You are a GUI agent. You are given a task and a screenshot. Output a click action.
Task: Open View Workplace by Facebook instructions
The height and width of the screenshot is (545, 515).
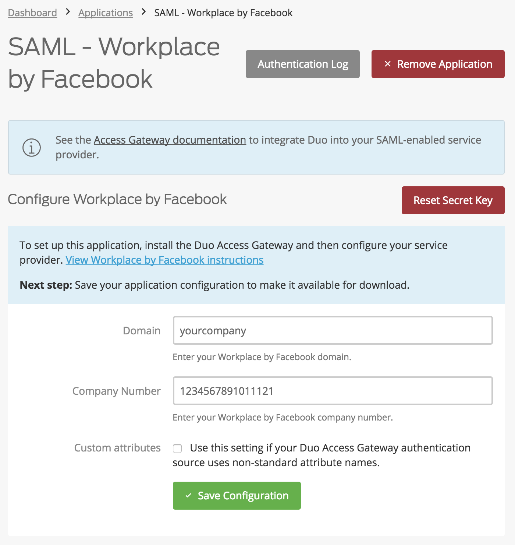tap(164, 260)
